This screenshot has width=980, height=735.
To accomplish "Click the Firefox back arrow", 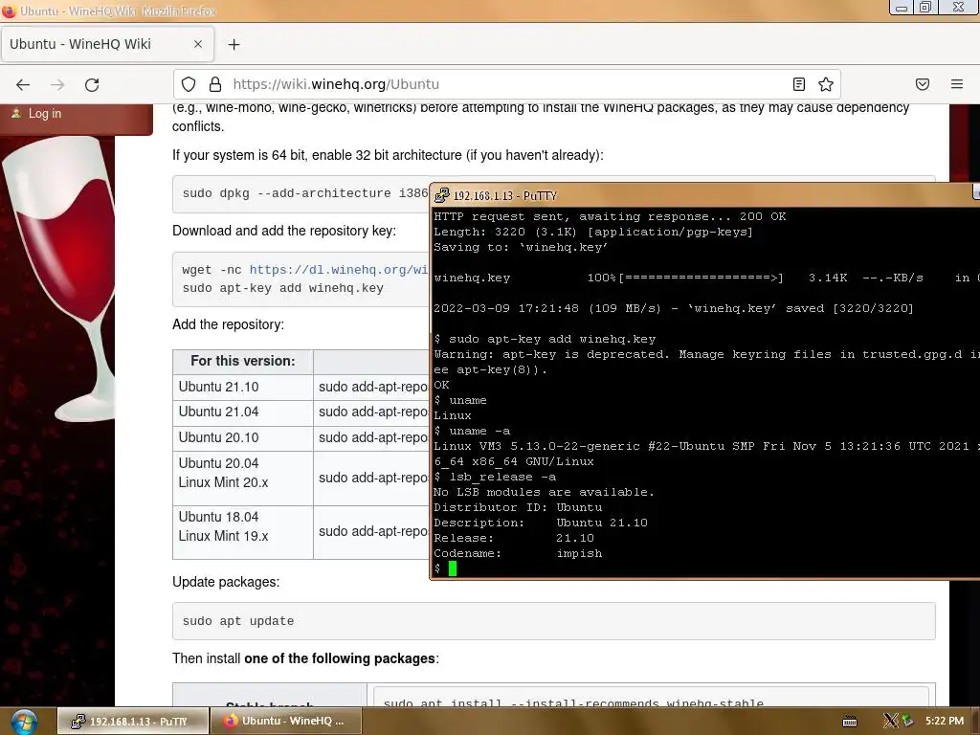I will point(23,84).
